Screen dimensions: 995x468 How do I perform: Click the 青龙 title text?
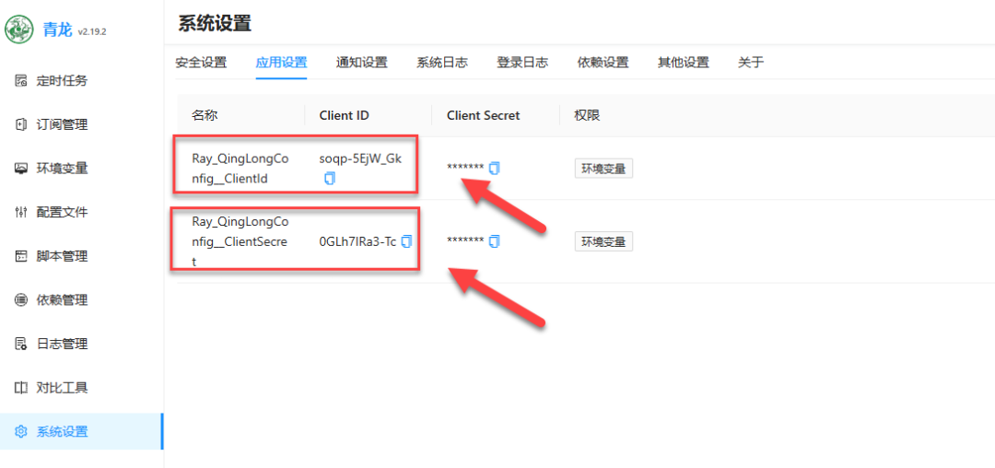(x=58, y=29)
